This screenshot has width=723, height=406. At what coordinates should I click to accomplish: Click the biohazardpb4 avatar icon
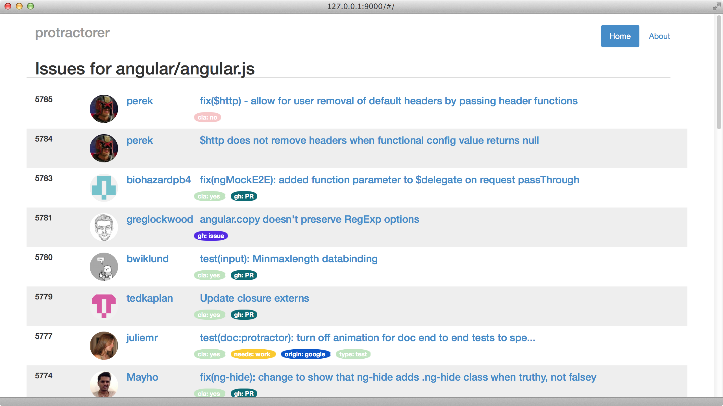pyautogui.click(x=104, y=187)
